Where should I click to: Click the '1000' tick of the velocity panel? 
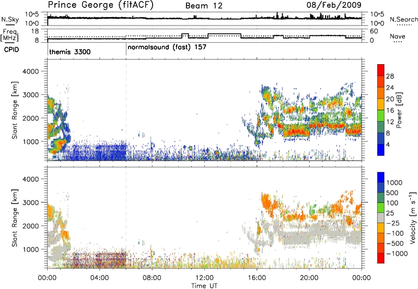point(30,249)
